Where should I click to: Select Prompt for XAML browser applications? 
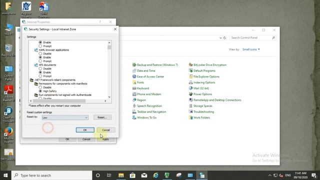point(40,61)
